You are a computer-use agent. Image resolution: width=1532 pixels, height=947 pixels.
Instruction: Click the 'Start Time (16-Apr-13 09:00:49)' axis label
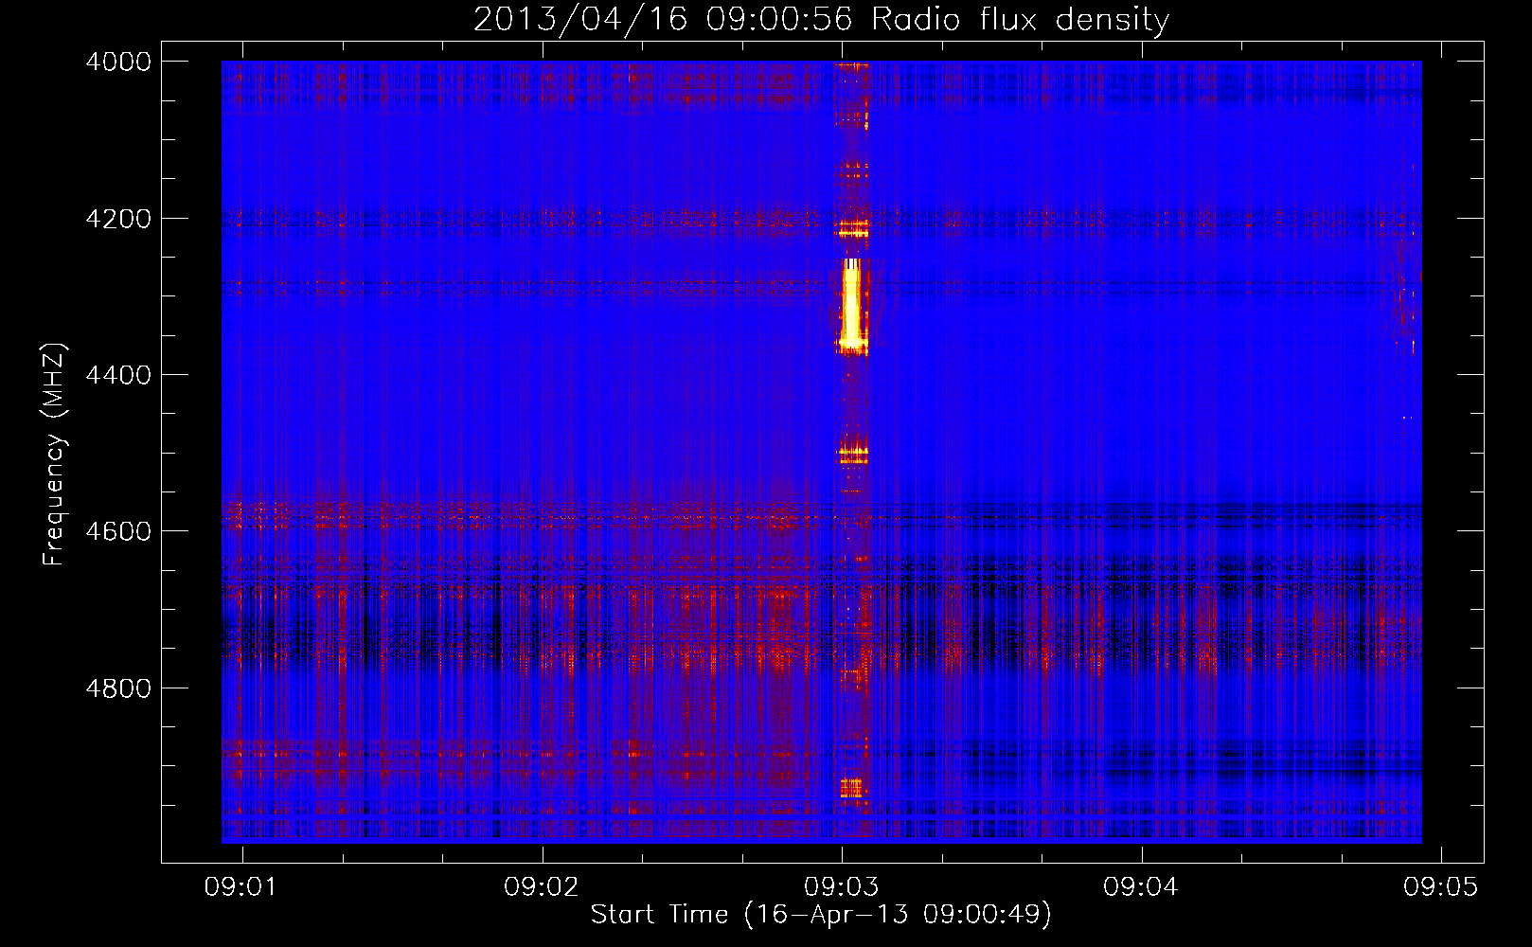[821, 915]
